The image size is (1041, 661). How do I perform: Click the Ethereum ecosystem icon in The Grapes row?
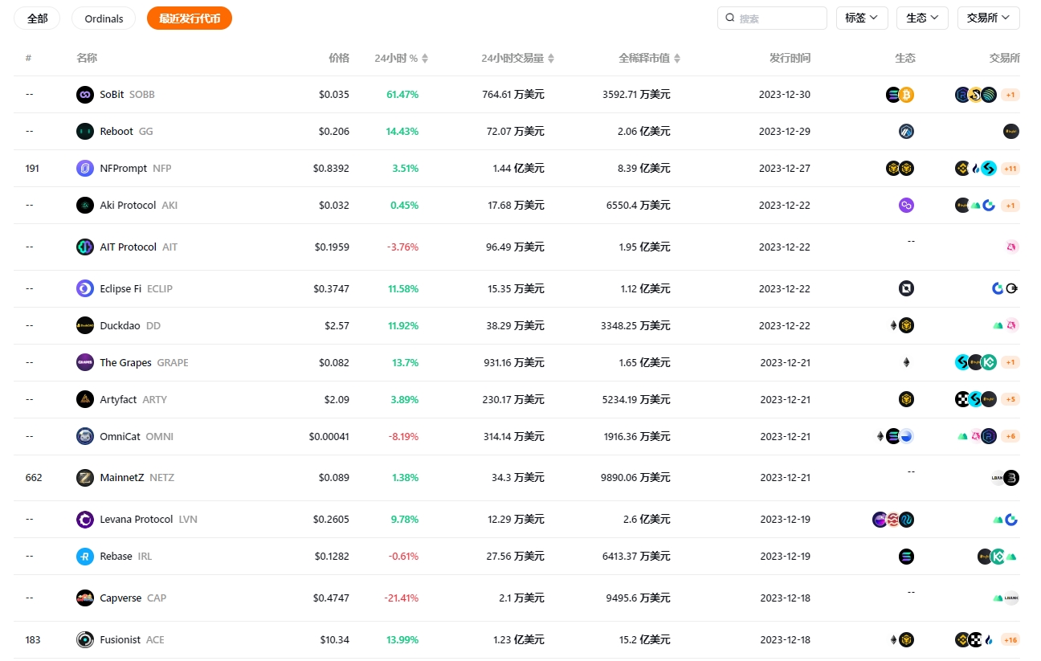coord(907,363)
